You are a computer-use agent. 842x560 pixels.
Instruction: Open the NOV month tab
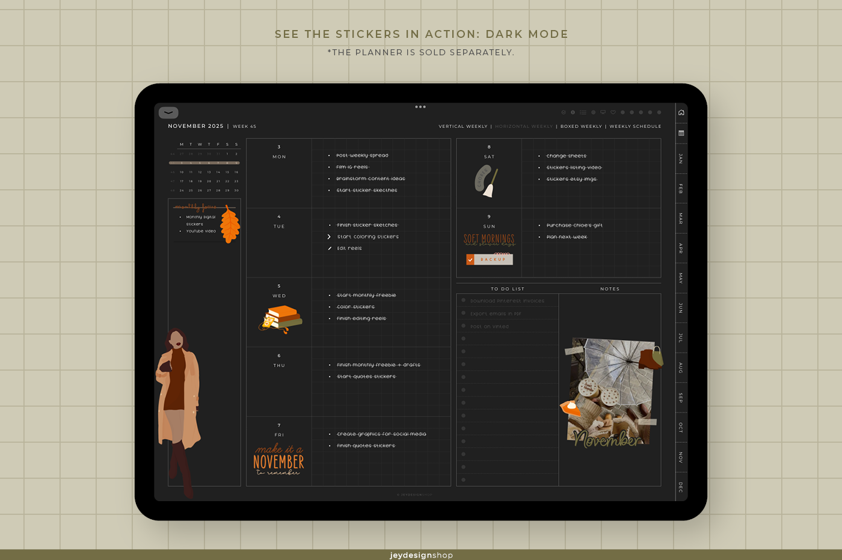click(681, 457)
